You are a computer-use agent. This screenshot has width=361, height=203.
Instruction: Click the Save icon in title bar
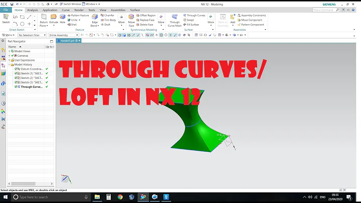coord(12,4)
